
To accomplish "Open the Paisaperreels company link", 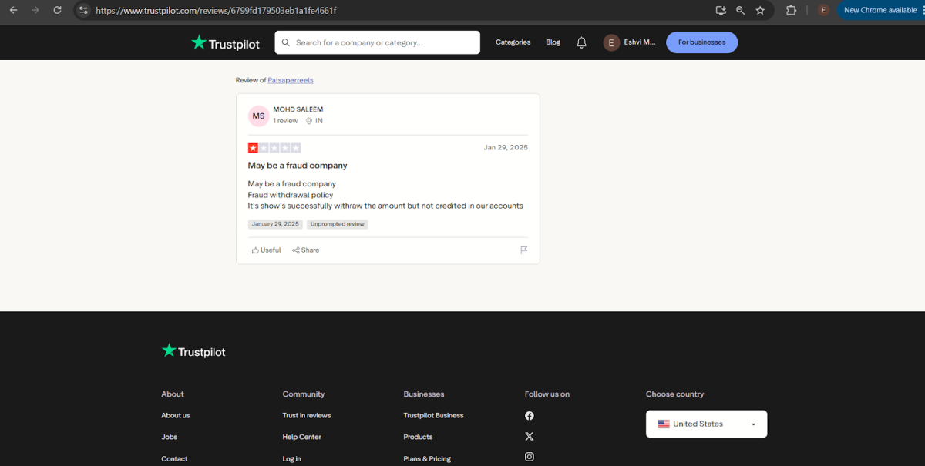I will pyautogui.click(x=291, y=80).
